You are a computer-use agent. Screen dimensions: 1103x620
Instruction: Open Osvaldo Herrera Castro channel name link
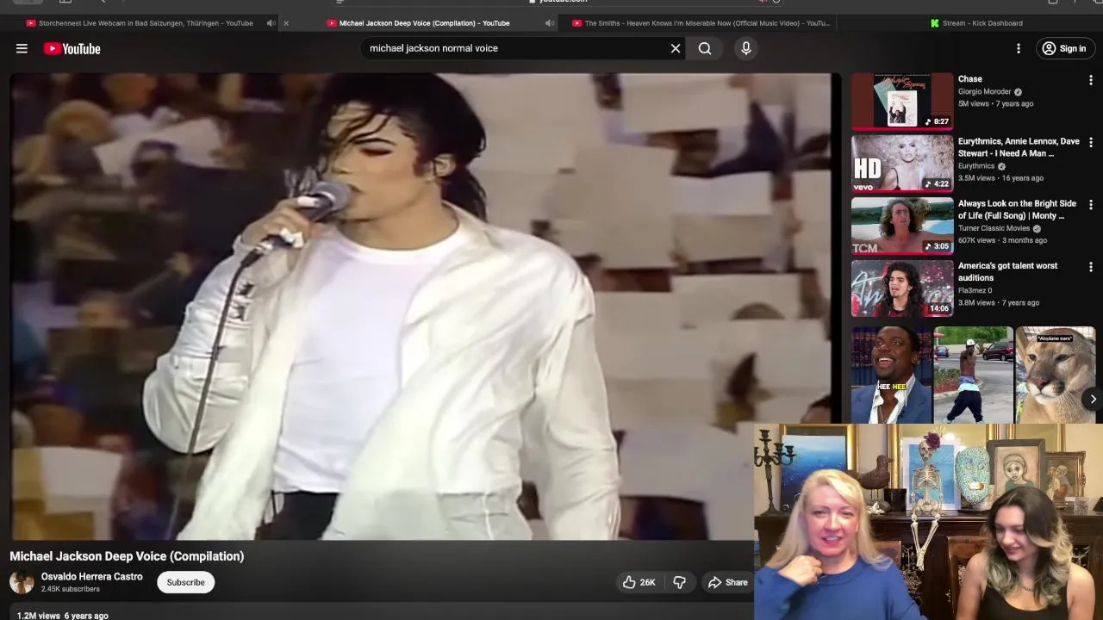(91, 577)
